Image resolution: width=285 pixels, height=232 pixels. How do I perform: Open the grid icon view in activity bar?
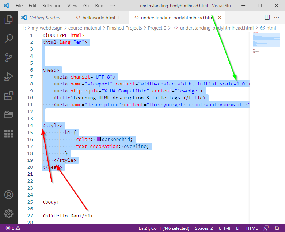tap(8, 134)
